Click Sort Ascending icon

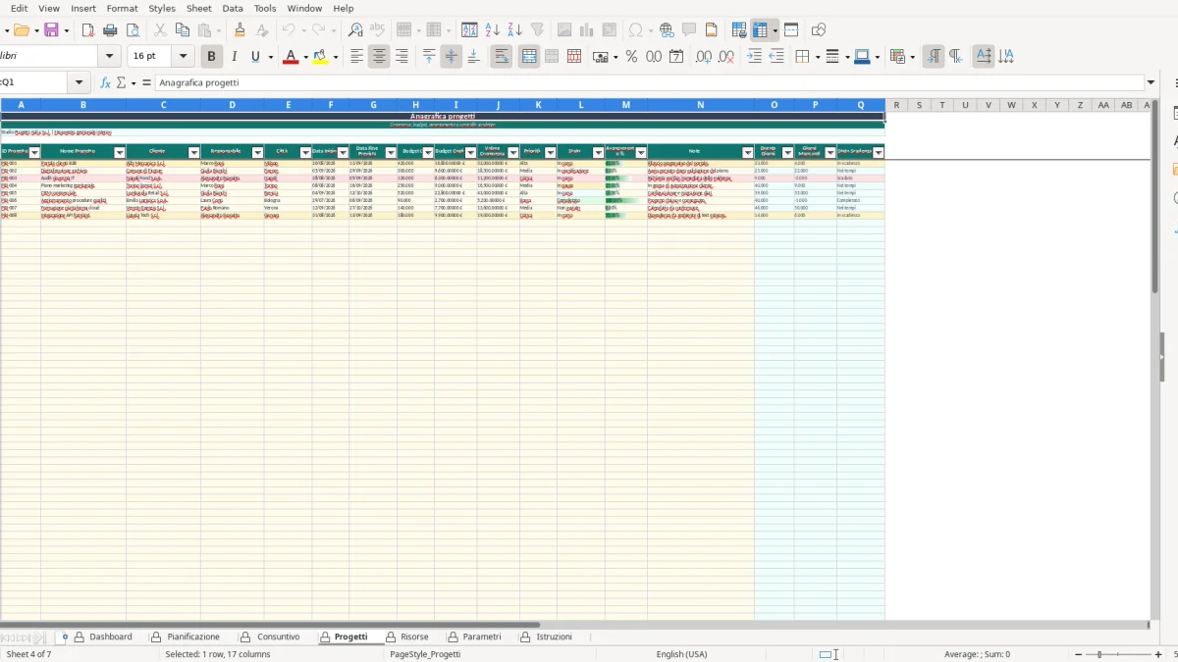click(x=493, y=30)
